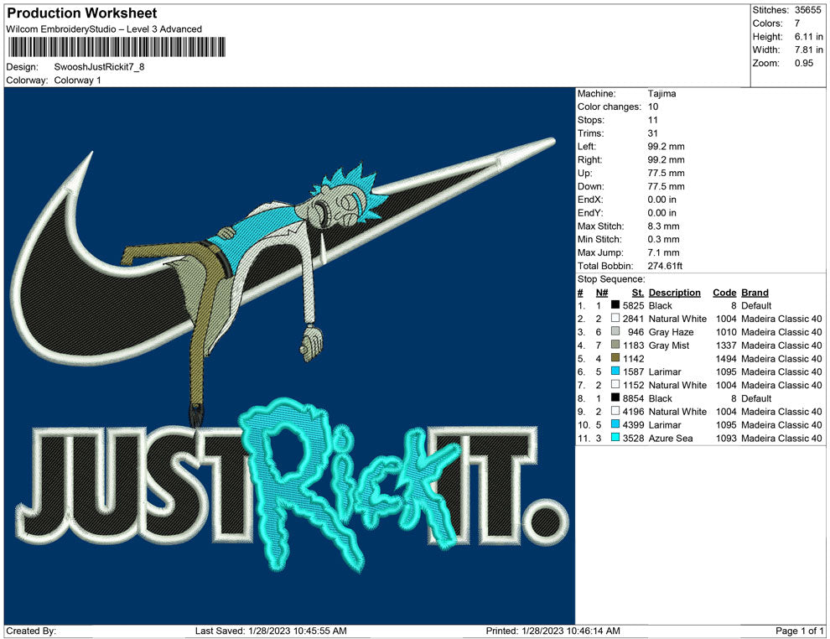This screenshot has height=639, width=830.
Task: Click the Black swatch in stop 1
Action: tap(615, 306)
